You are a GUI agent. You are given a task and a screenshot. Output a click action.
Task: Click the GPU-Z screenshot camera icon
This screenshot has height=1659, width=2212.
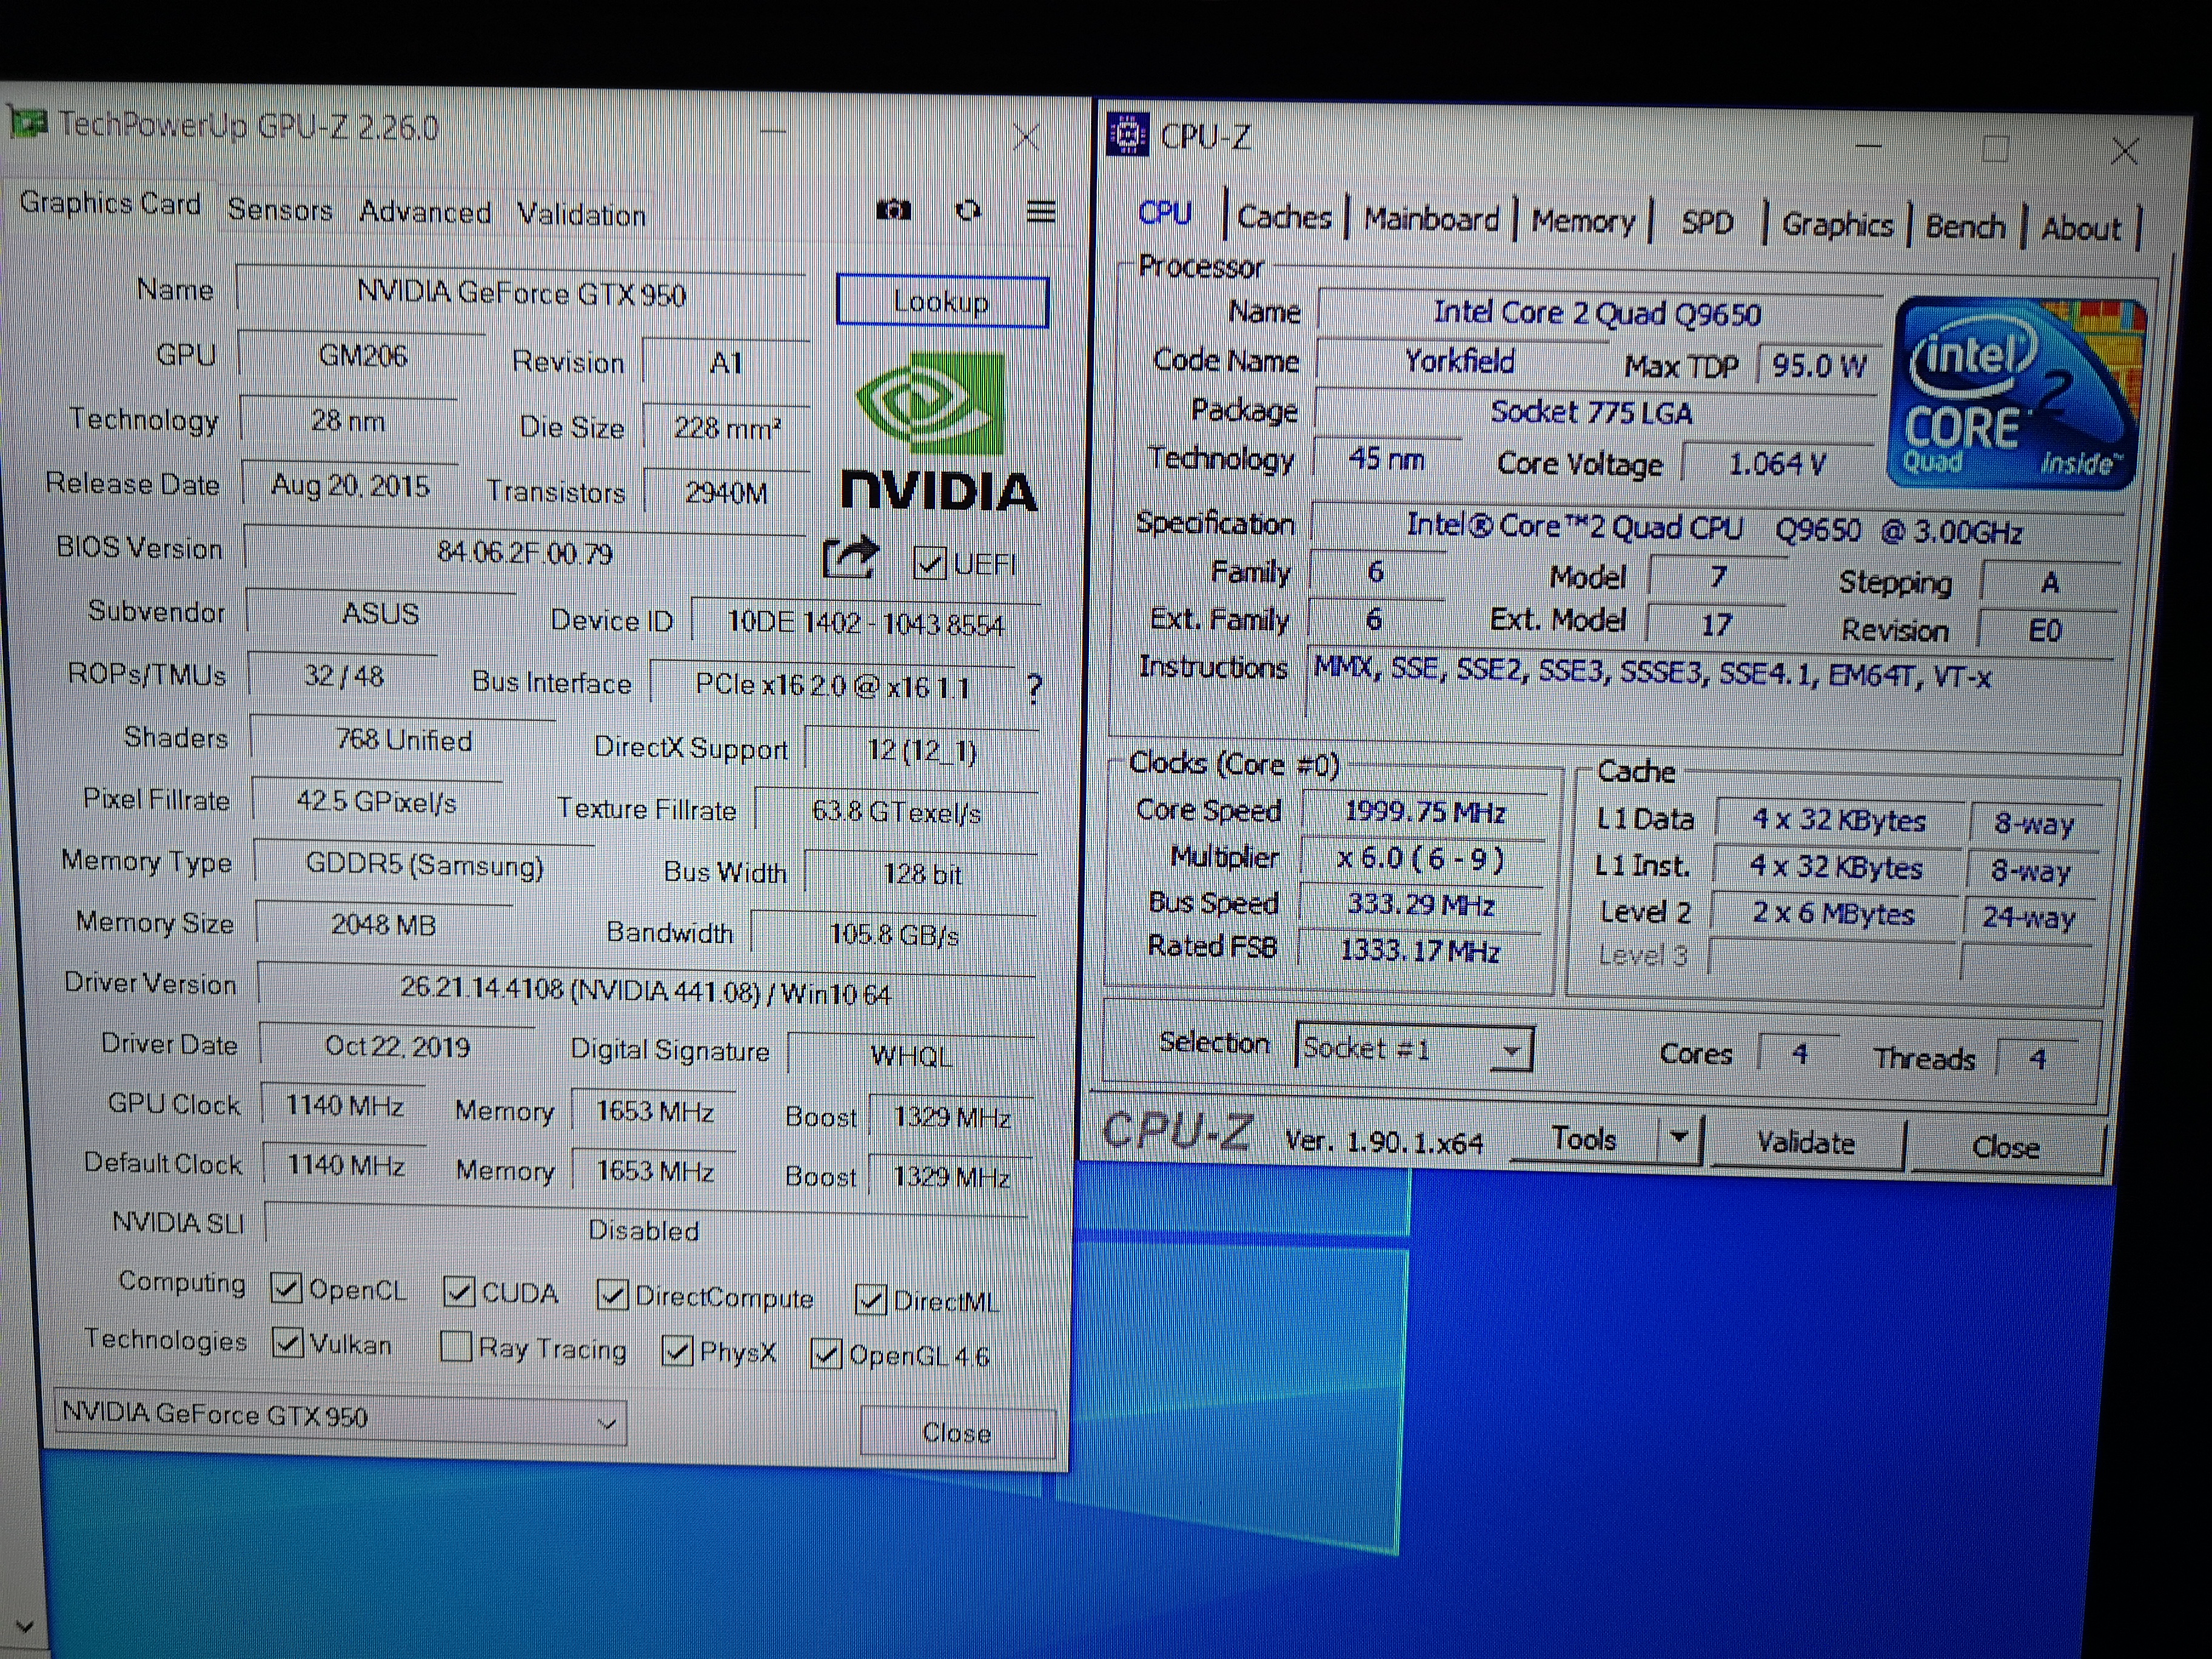(893, 210)
